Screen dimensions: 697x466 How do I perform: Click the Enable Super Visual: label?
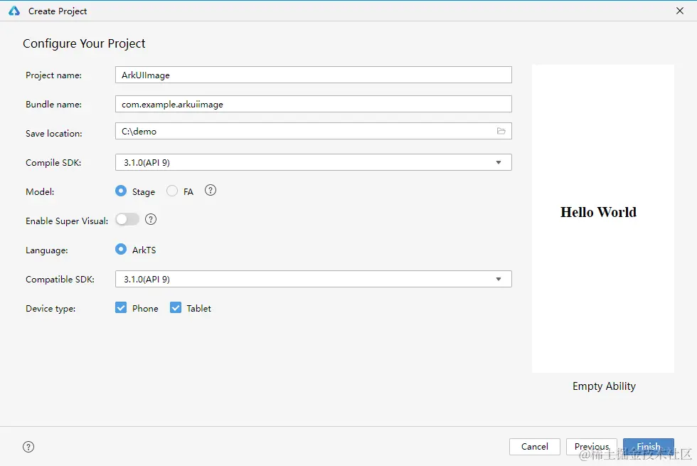[x=67, y=221]
